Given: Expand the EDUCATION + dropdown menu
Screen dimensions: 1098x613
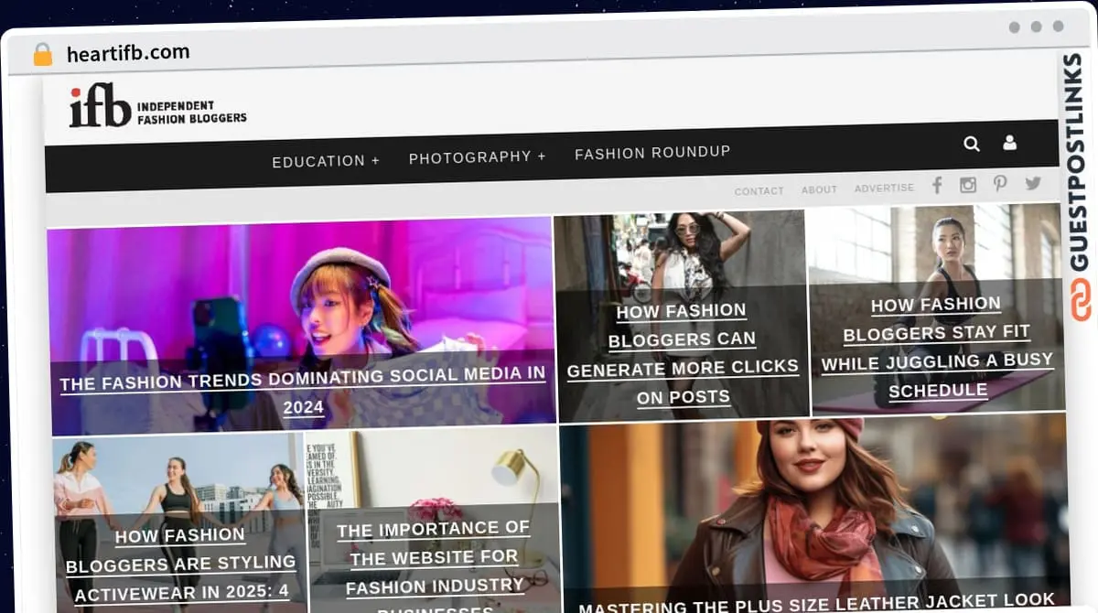Looking at the screenshot, I should pyautogui.click(x=326, y=160).
